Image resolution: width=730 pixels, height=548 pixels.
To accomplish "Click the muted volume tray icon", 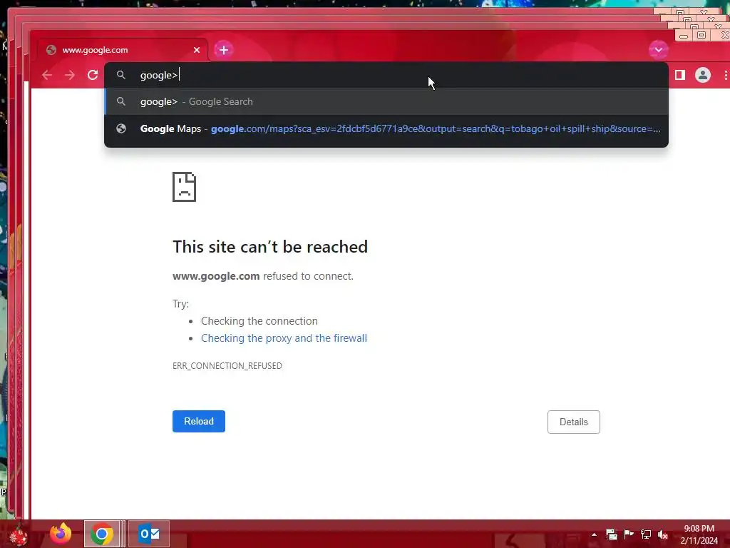I will [663, 534].
